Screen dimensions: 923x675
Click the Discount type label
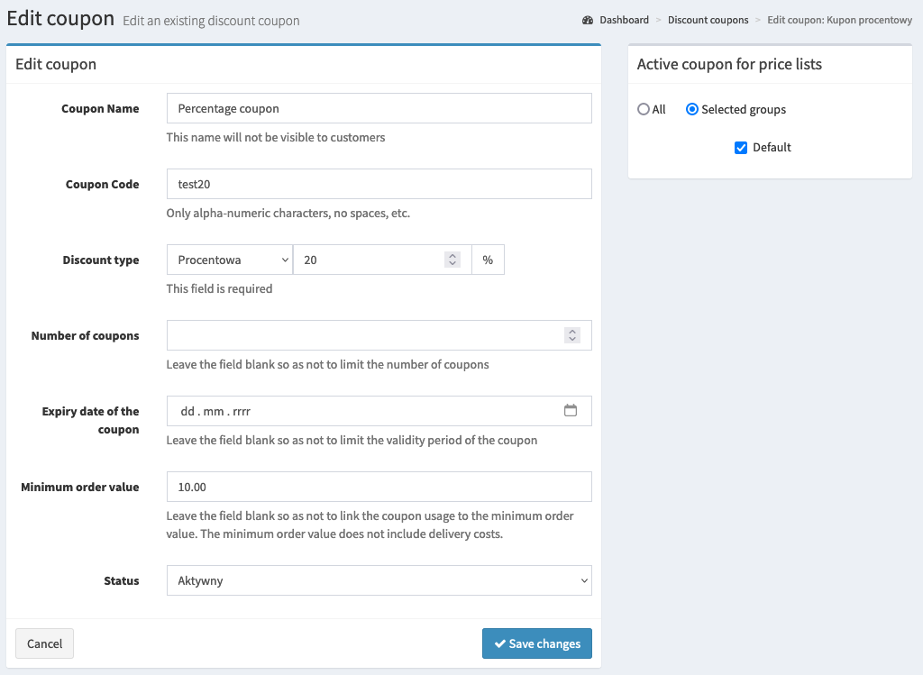[101, 260]
